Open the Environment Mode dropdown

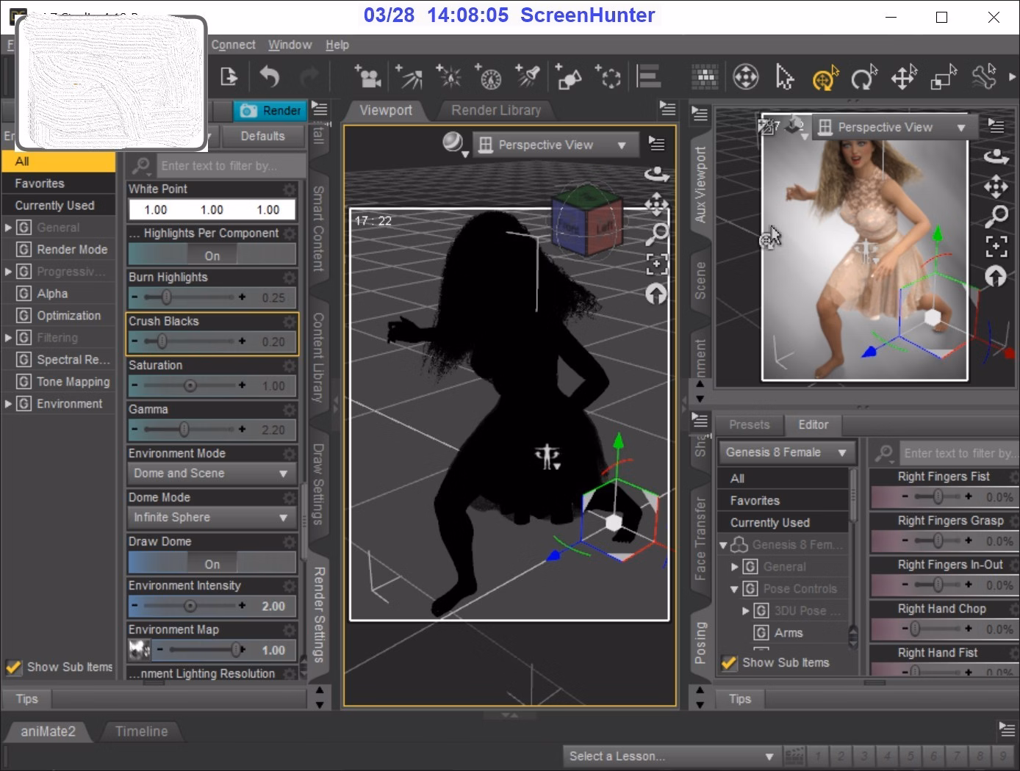[x=212, y=474]
